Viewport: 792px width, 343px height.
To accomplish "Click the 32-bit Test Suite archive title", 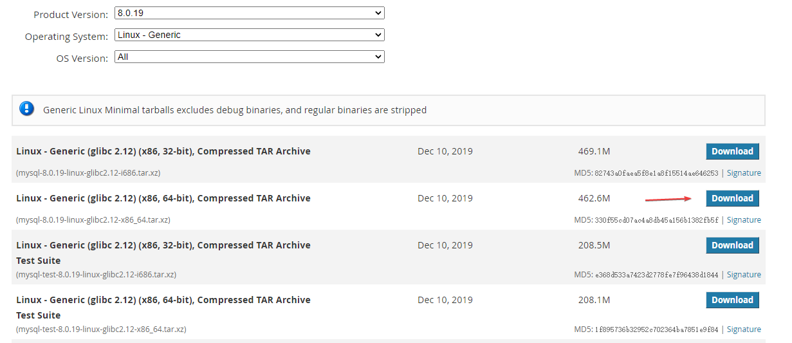I will (163, 245).
